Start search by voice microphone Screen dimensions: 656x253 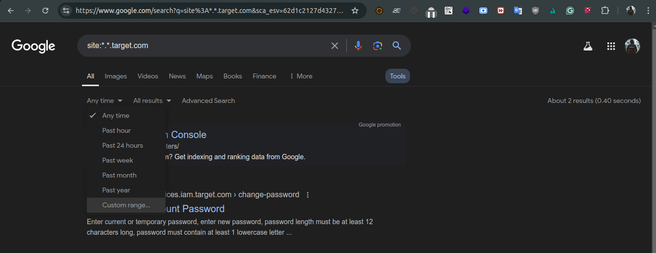pyautogui.click(x=358, y=46)
